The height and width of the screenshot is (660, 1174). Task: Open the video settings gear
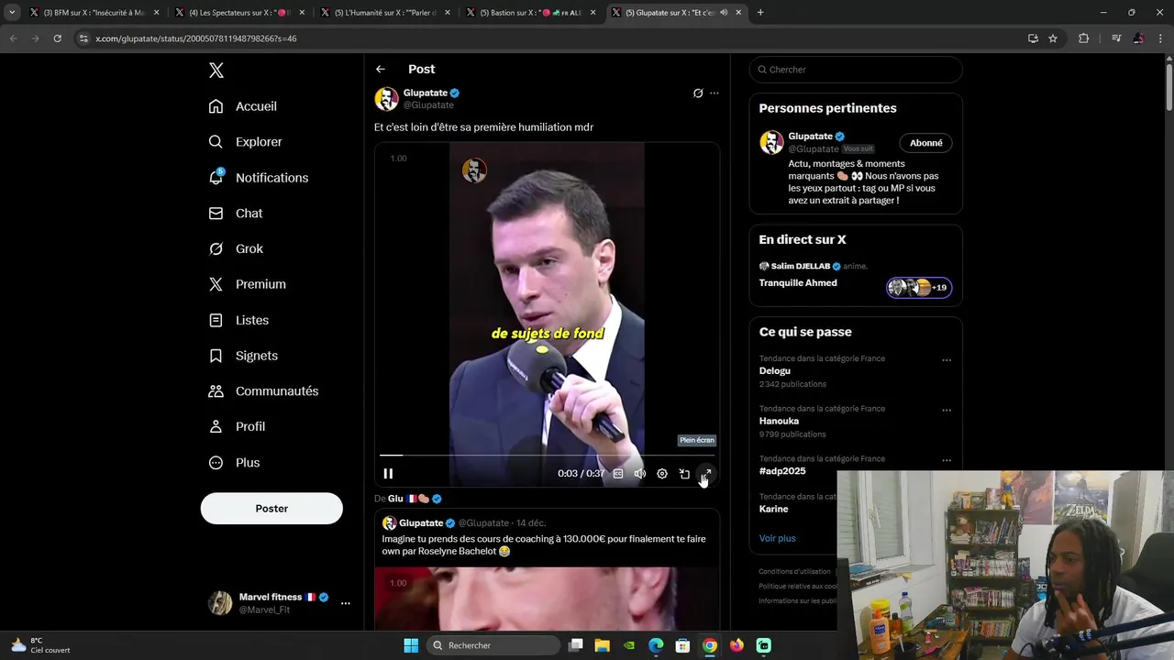pos(662,474)
